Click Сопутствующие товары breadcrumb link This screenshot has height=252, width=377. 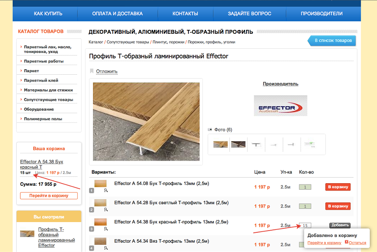[x=128, y=42]
